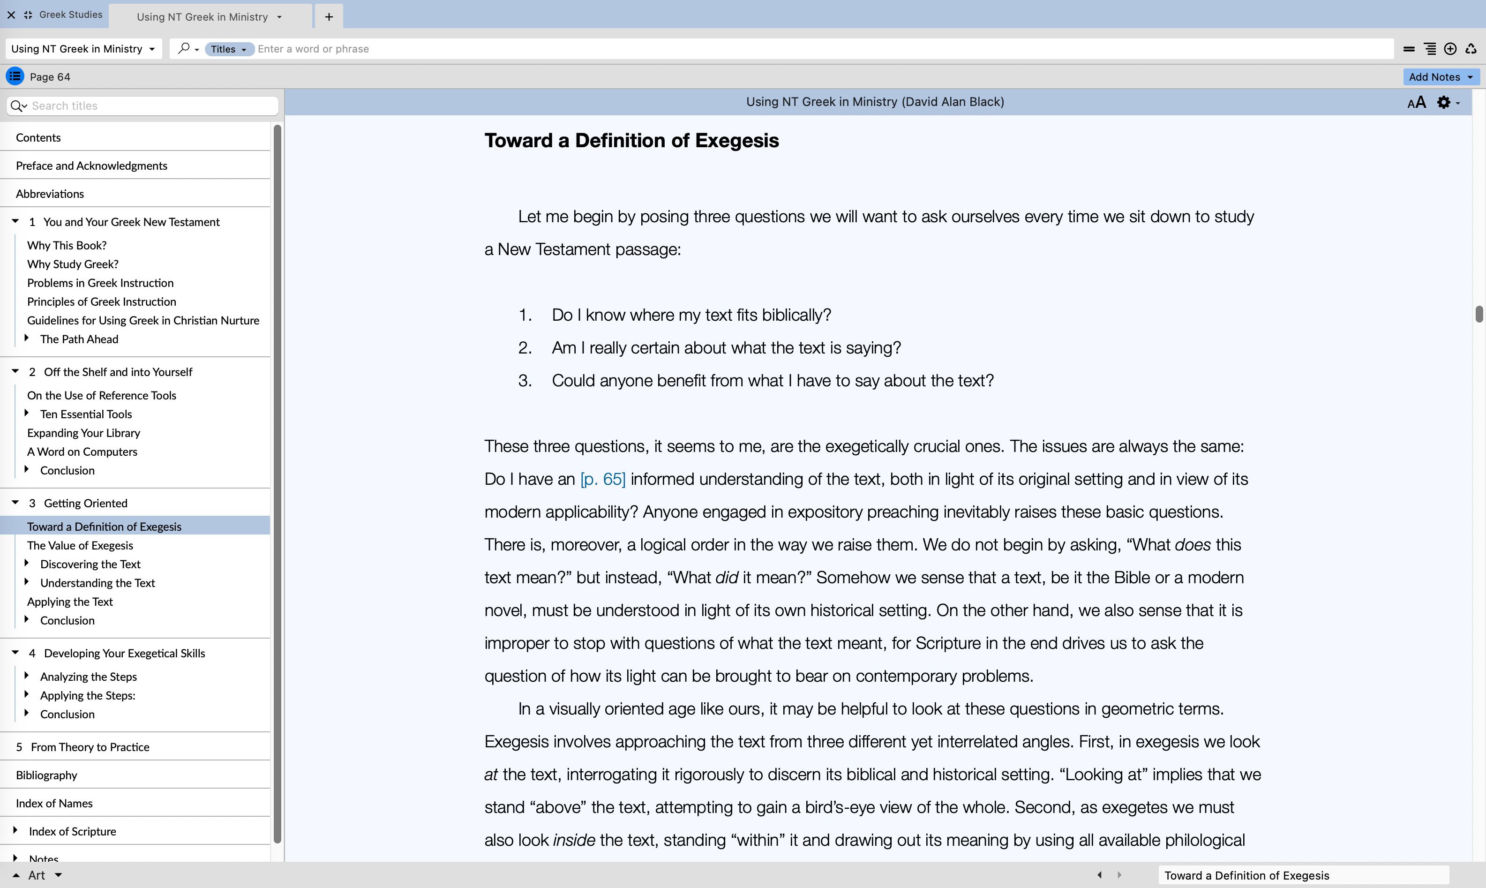Go to previous history with left arrow

point(1100,875)
